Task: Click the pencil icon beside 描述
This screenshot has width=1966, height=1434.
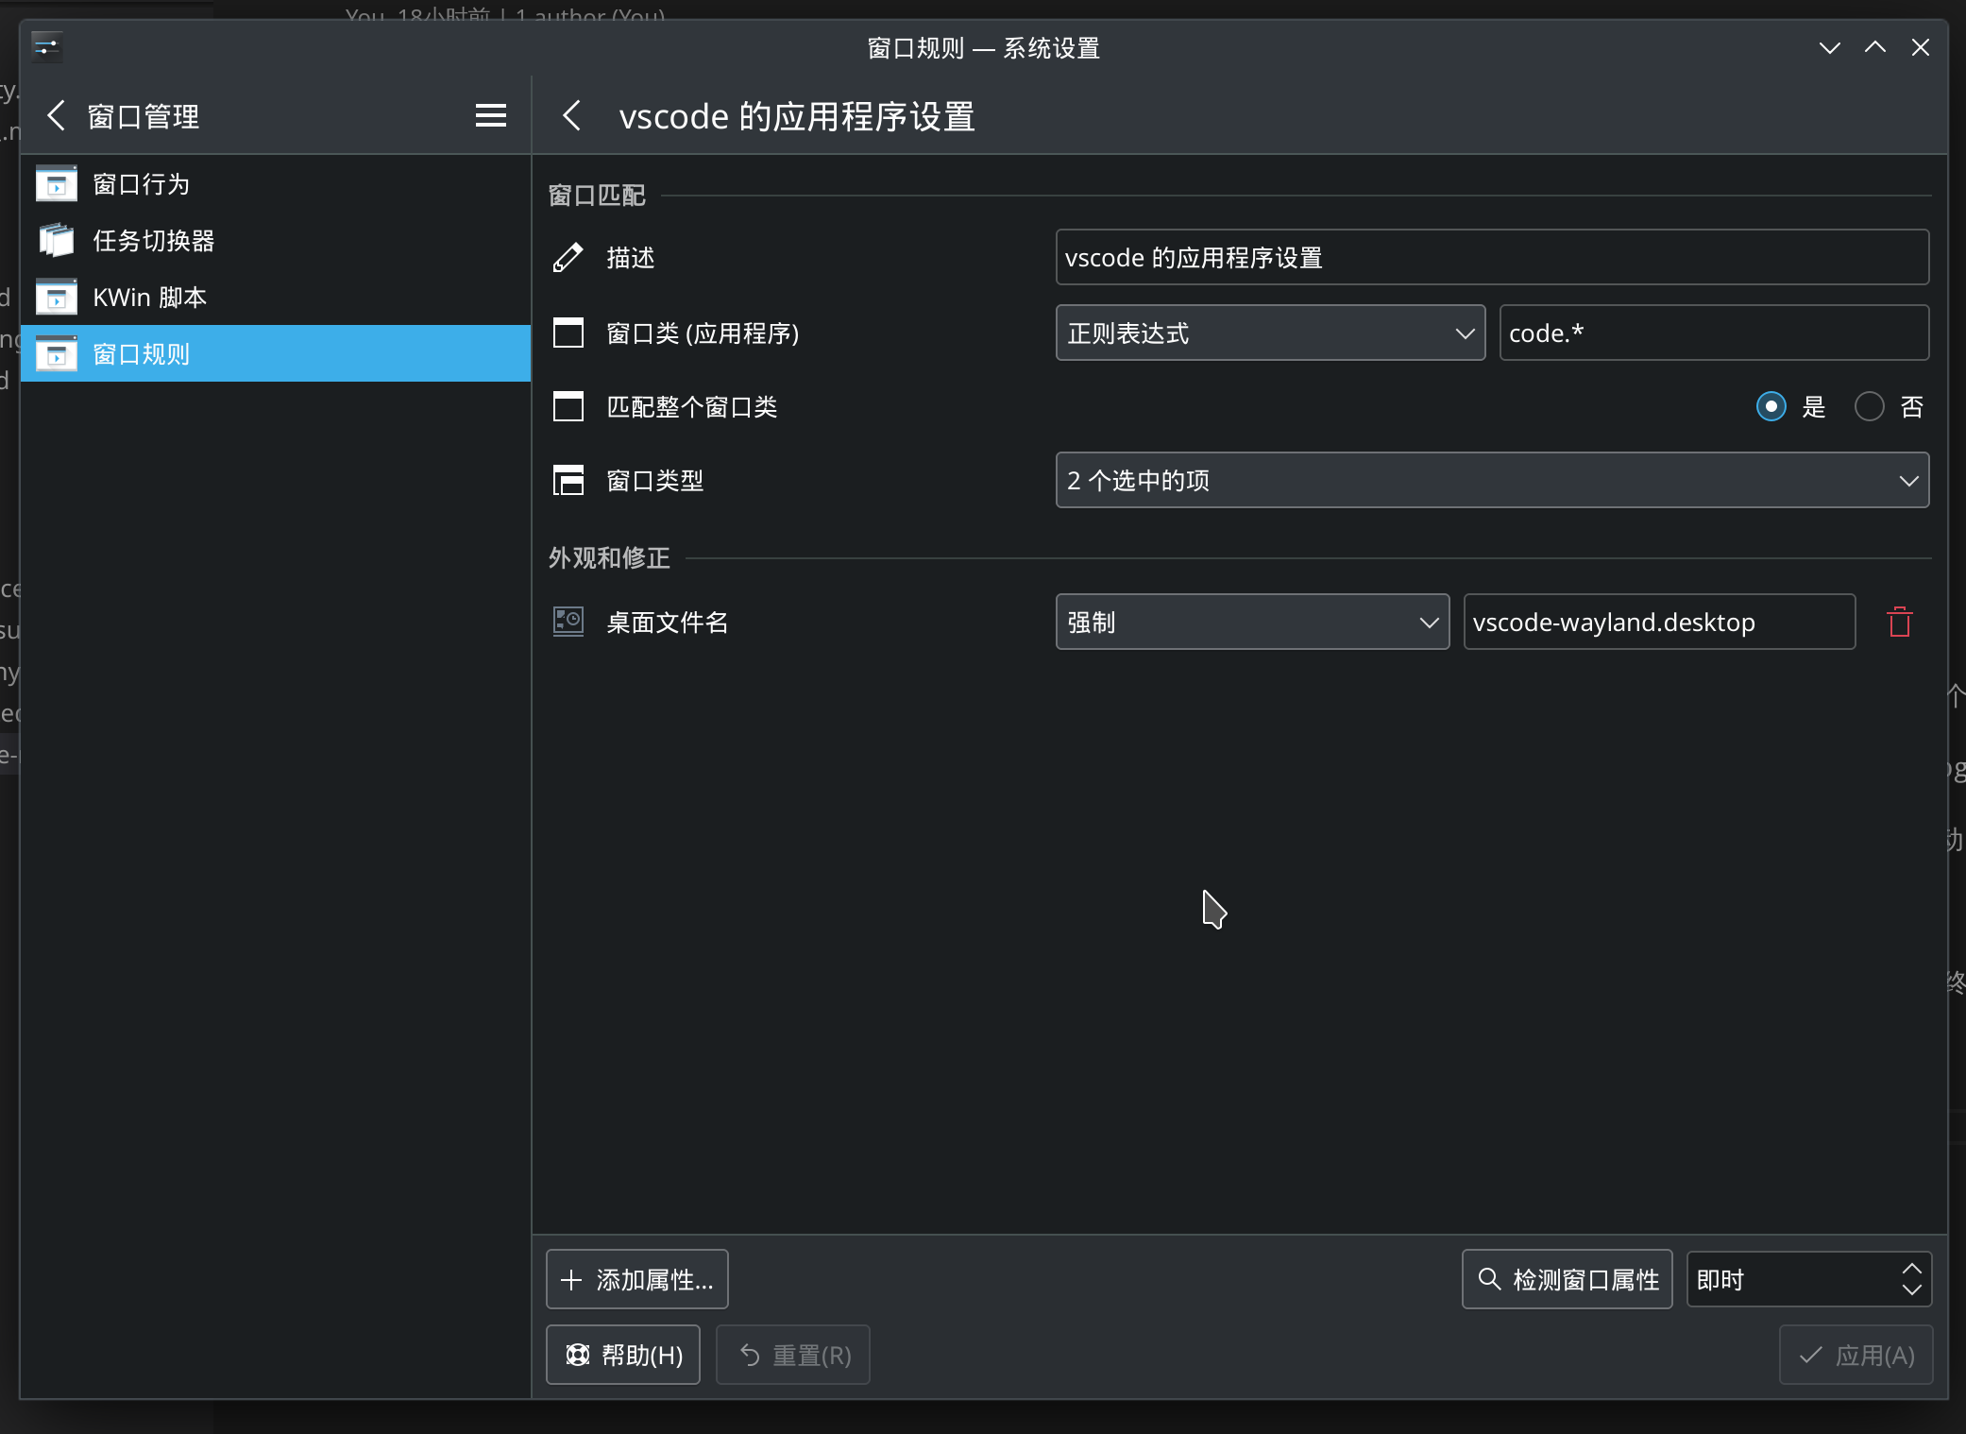Action: (568, 257)
